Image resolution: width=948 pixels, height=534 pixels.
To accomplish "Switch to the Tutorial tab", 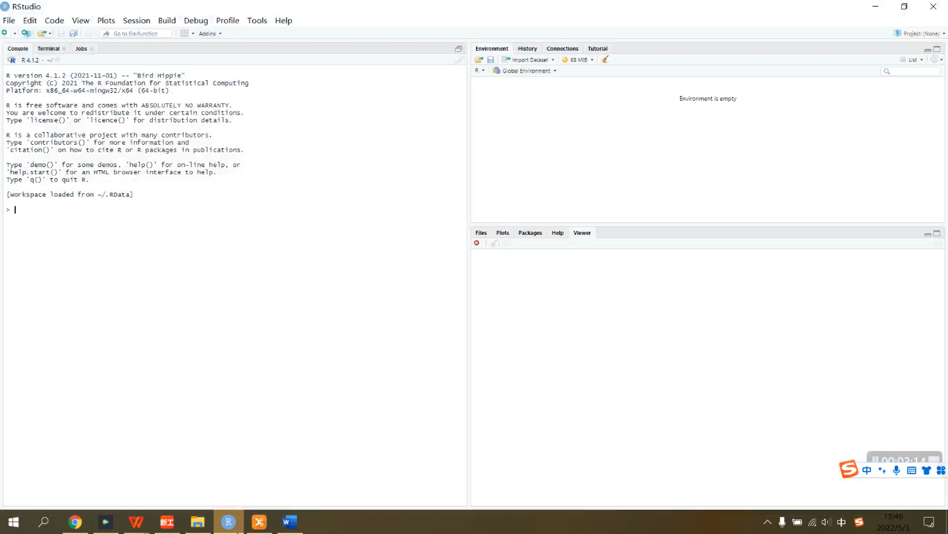I will coord(598,49).
